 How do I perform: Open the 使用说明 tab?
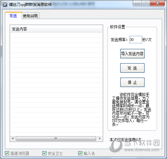click(30, 16)
